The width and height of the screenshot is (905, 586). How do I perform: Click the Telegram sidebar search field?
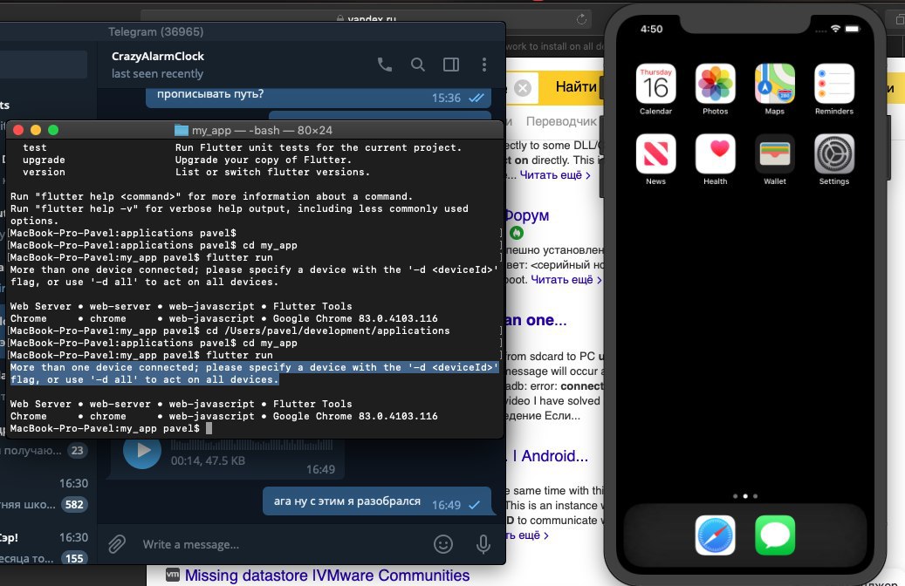pos(44,64)
